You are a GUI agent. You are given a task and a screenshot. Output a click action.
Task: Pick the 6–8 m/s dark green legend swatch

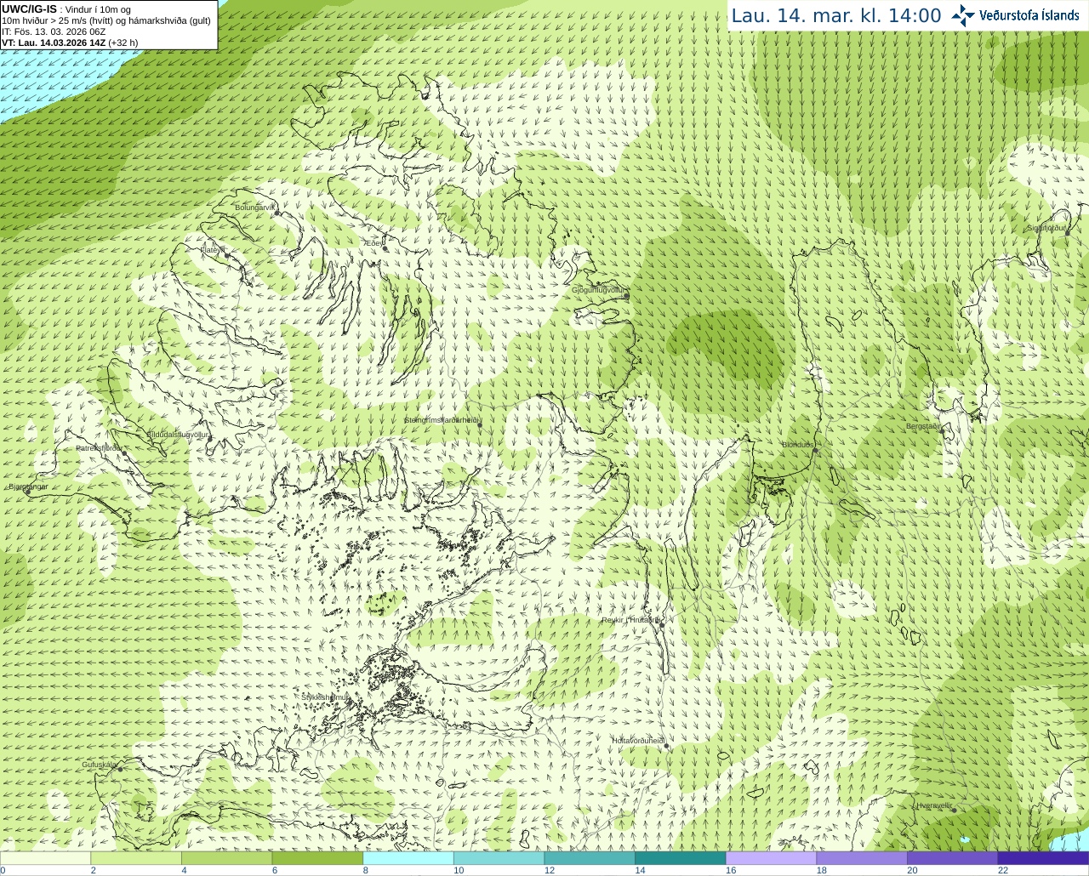coord(317,858)
